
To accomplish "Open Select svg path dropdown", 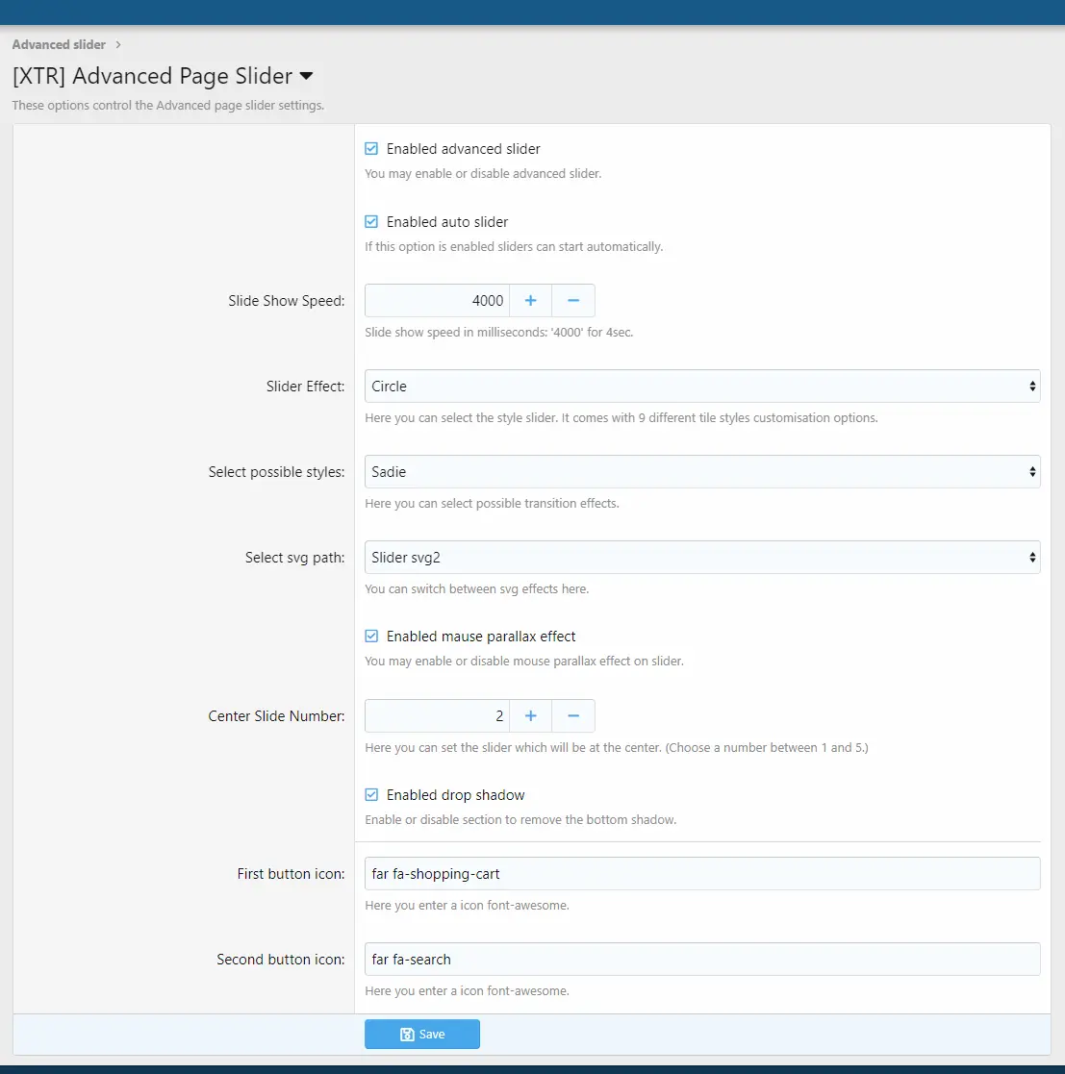I will [x=702, y=558].
